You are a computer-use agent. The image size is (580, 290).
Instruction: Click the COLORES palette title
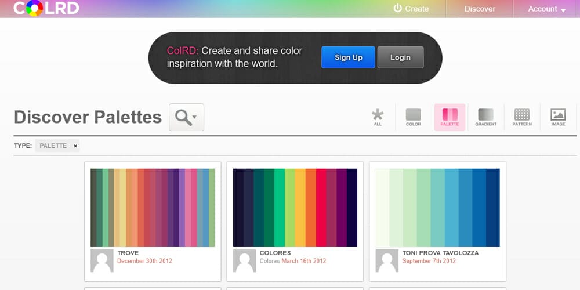(275, 253)
